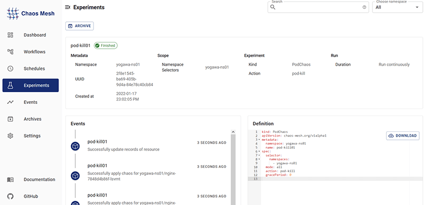The image size is (425, 205).
Task: Click the 'Created at' date 2022-01-17
Action: click(x=127, y=96)
